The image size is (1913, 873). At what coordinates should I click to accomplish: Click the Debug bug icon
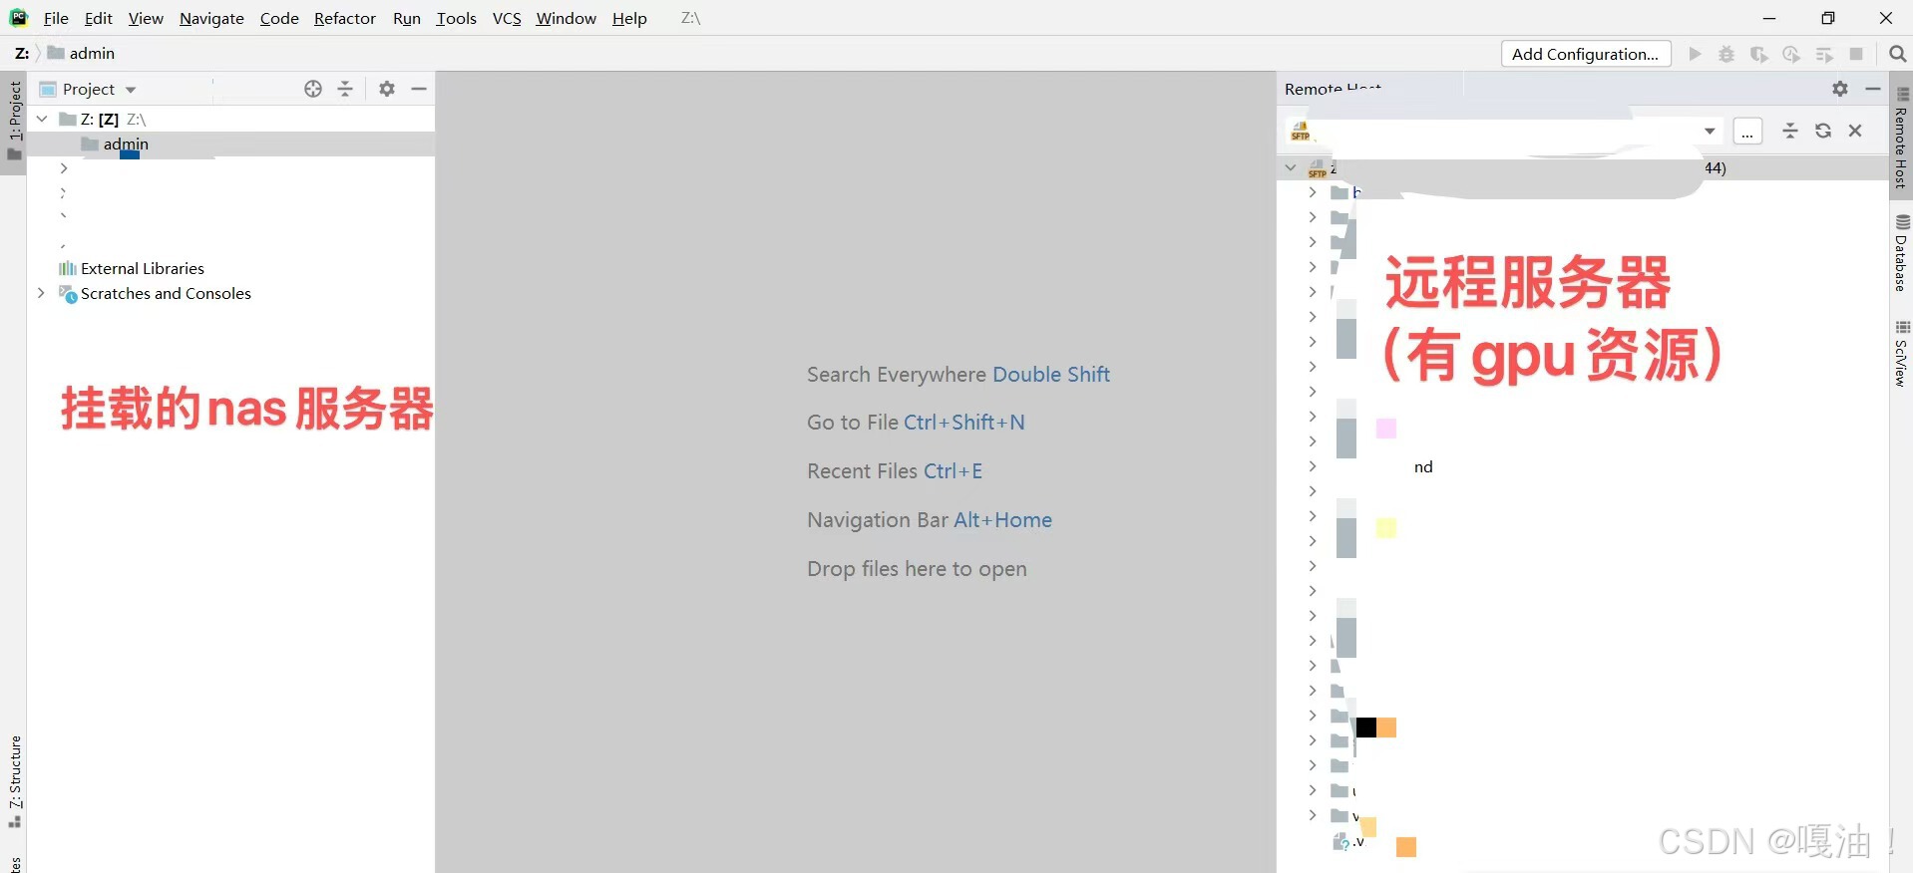[x=1726, y=54]
